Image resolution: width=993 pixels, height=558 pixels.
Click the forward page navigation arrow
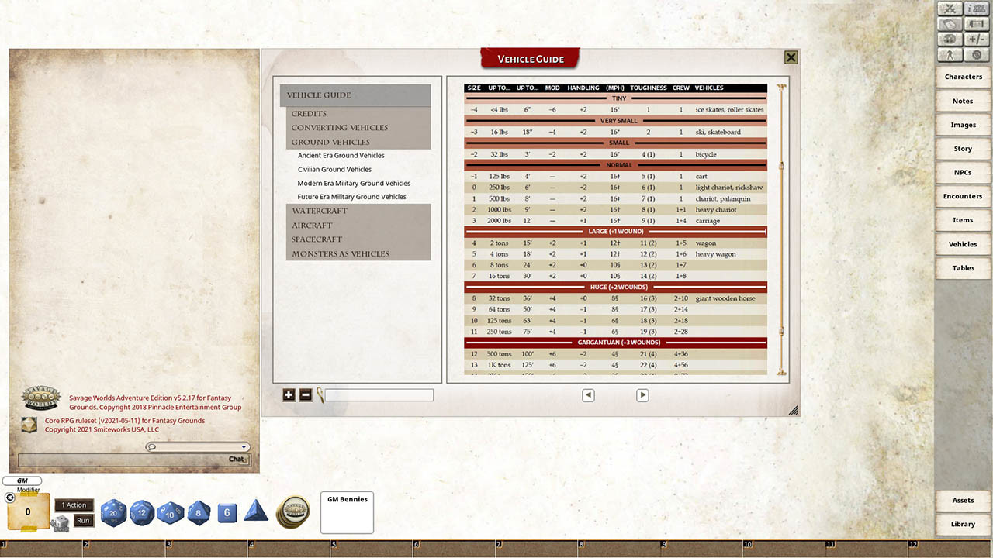tap(642, 395)
